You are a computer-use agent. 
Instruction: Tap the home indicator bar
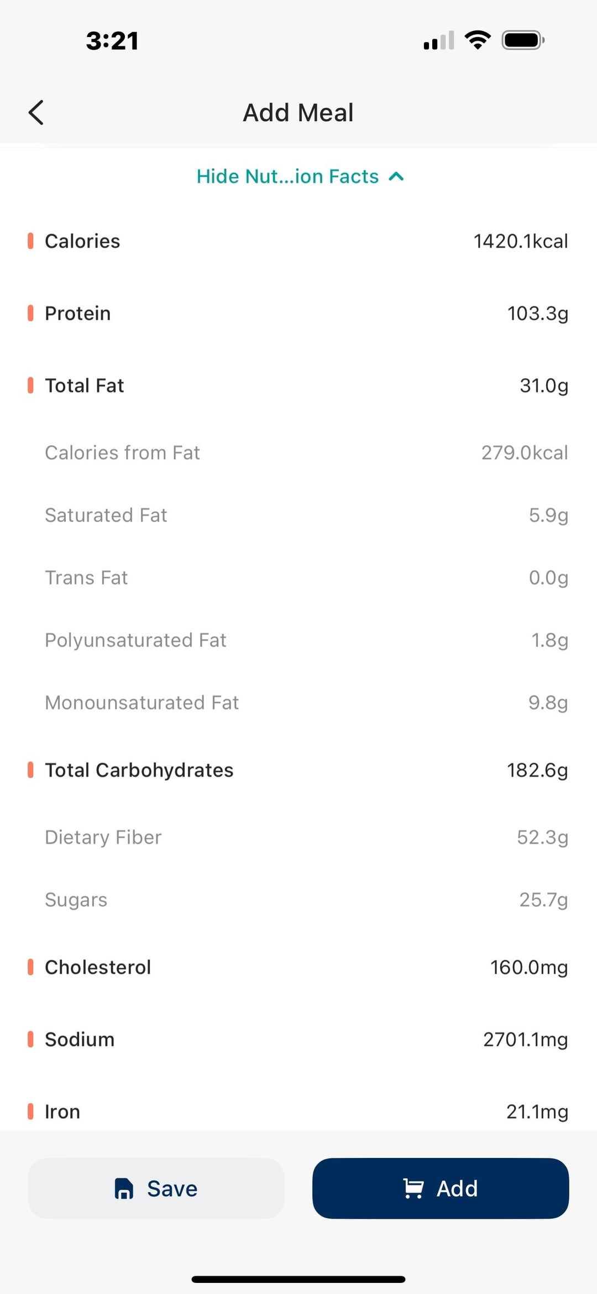click(x=298, y=1279)
